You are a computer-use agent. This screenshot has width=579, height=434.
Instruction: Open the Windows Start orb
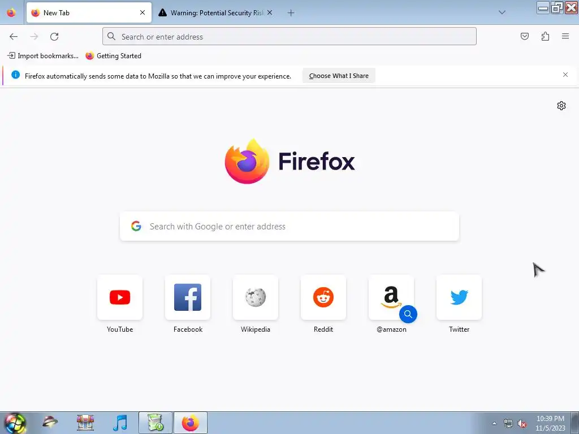[15, 423]
